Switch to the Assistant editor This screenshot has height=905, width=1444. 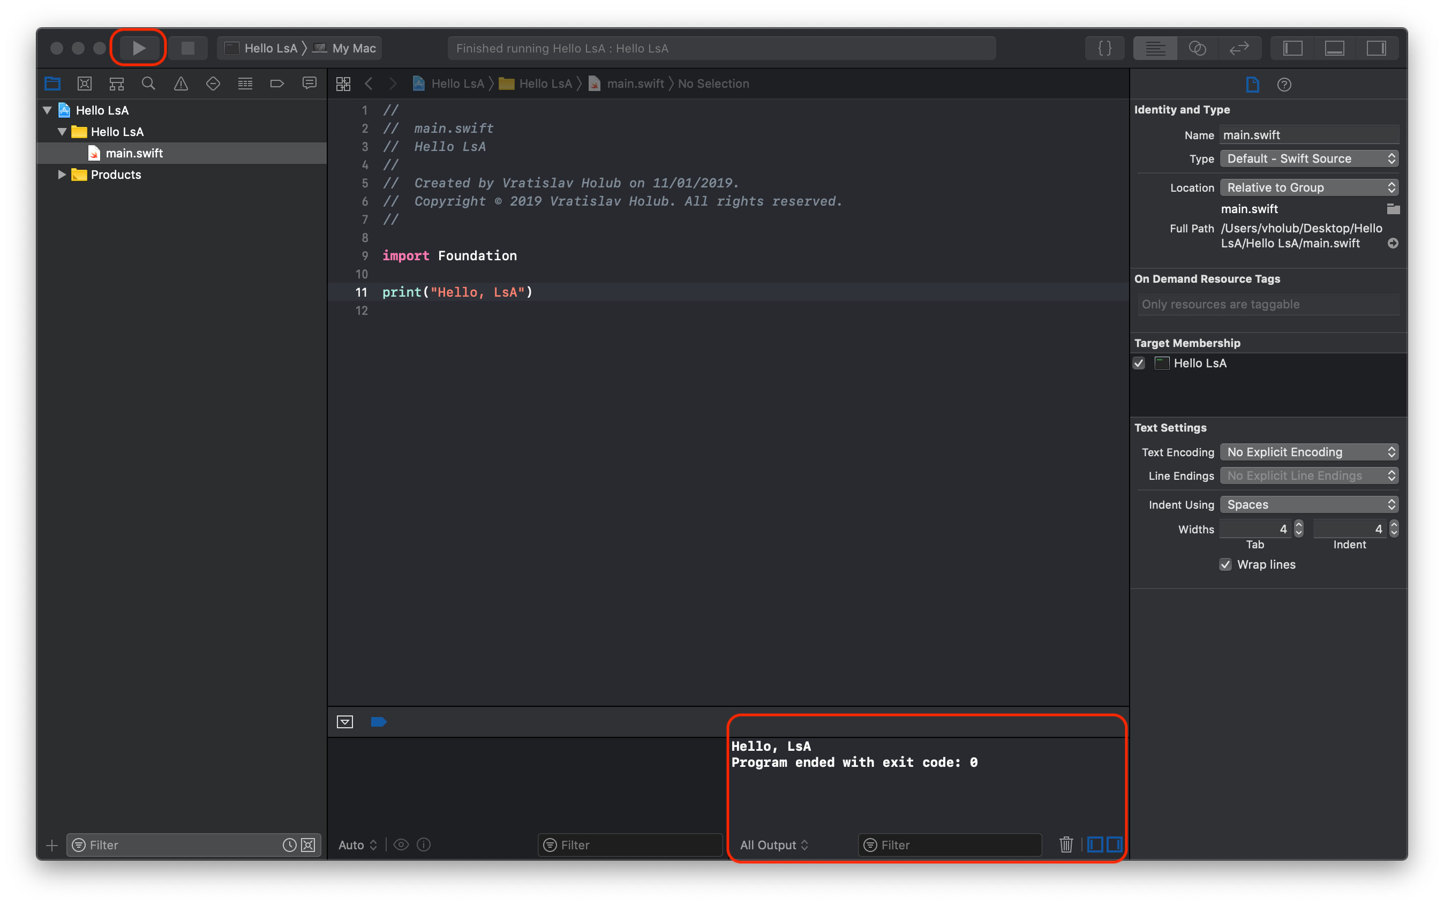[x=1197, y=48]
